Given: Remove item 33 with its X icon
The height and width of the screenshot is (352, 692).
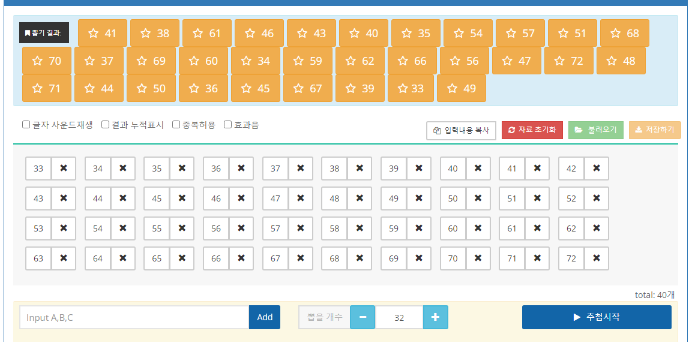Looking at the screenshot, I should pyautogui.click(x=64, y=169).
